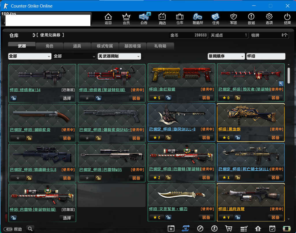The width and height of the screenshot is (296, 233).
Task: Open the 选项 settings gear icon
Action: coord(269,19)
